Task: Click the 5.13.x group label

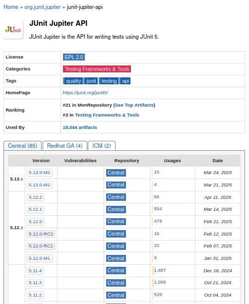Action: [16, 179]
